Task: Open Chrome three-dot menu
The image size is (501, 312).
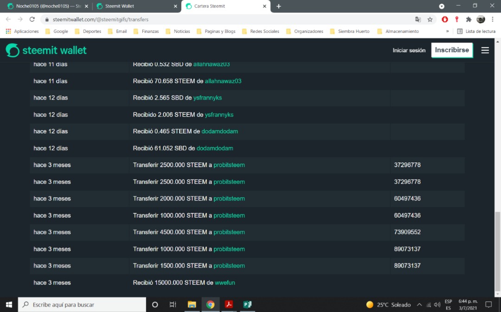Action: (492, 19)
